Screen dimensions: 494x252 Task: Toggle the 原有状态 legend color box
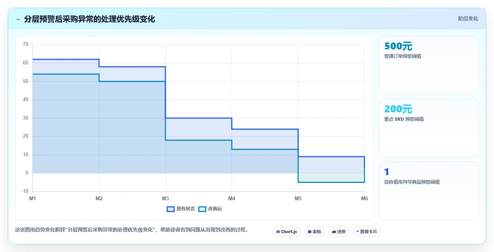(171, 209)
